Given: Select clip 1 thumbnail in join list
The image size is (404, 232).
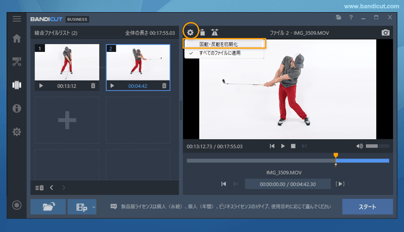Looking at the screenshot, I should pyautogui.click(x=67, y=62).
